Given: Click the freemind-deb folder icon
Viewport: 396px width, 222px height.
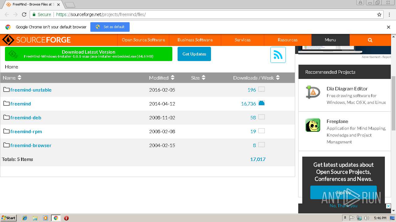Looking at the screenshot, I should coord(6,117).
